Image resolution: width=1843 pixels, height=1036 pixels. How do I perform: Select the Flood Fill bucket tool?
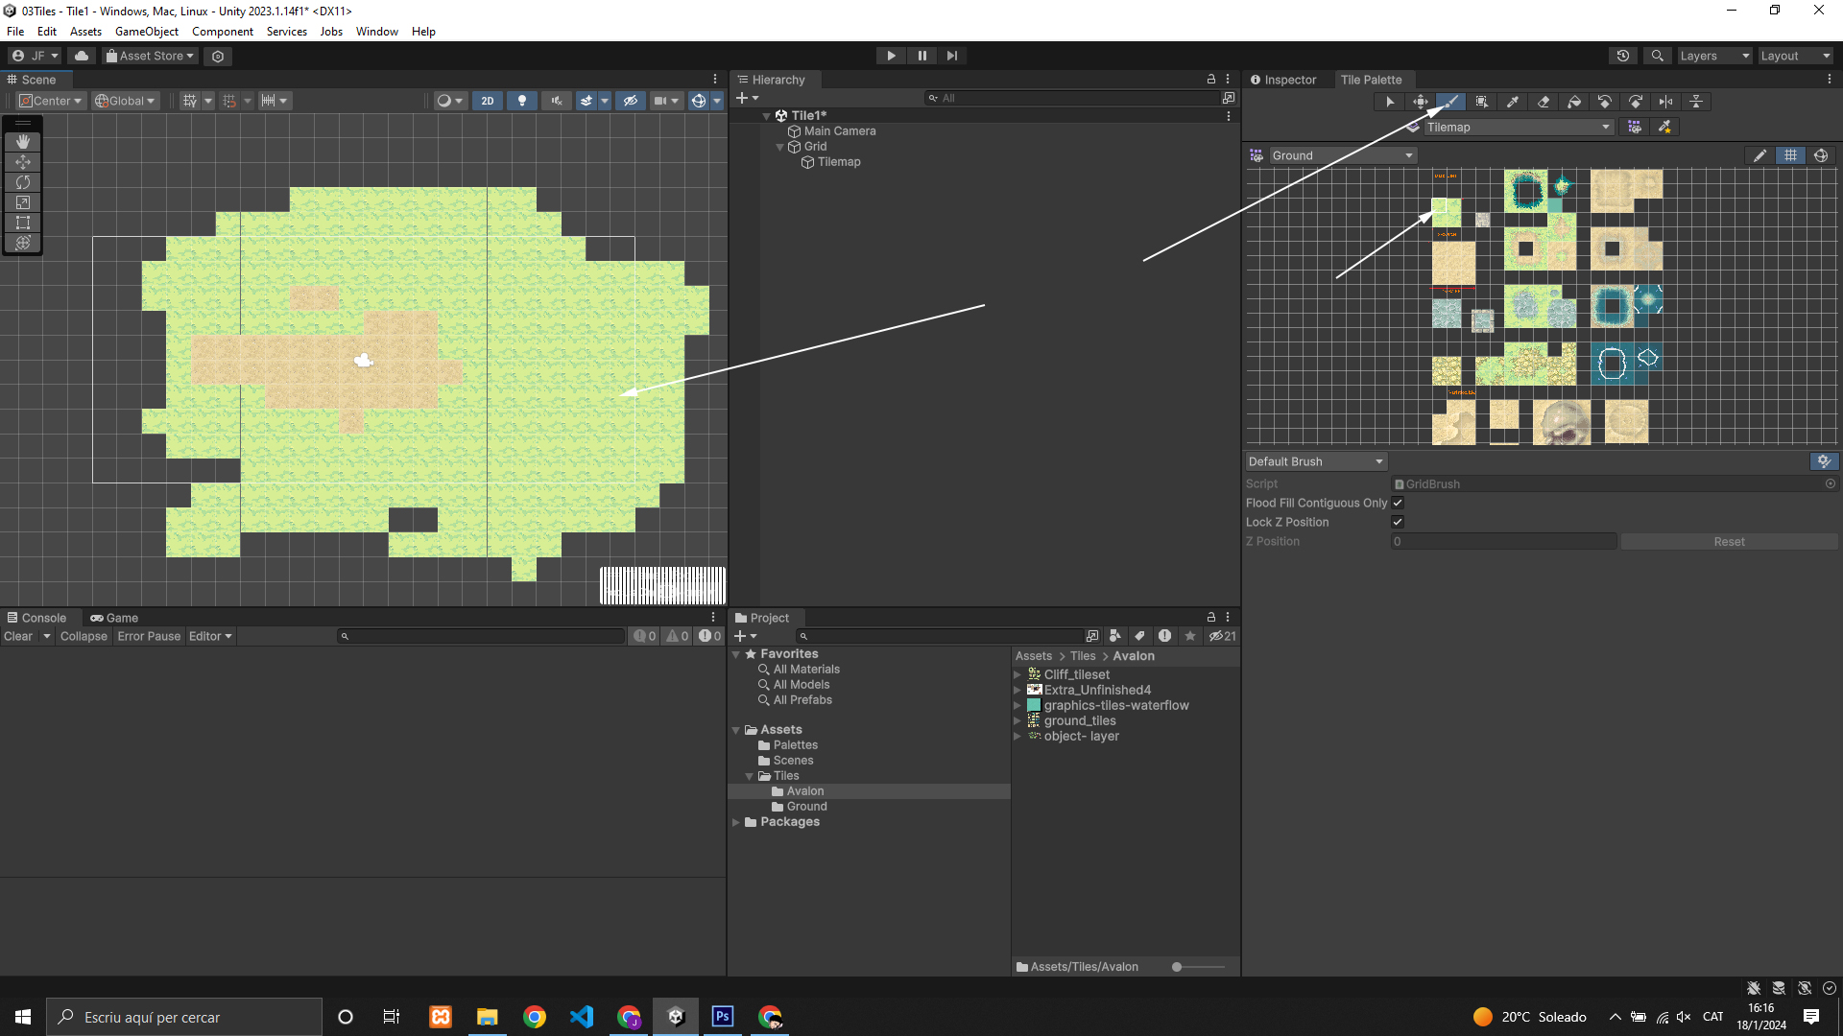click(1574, 102)
